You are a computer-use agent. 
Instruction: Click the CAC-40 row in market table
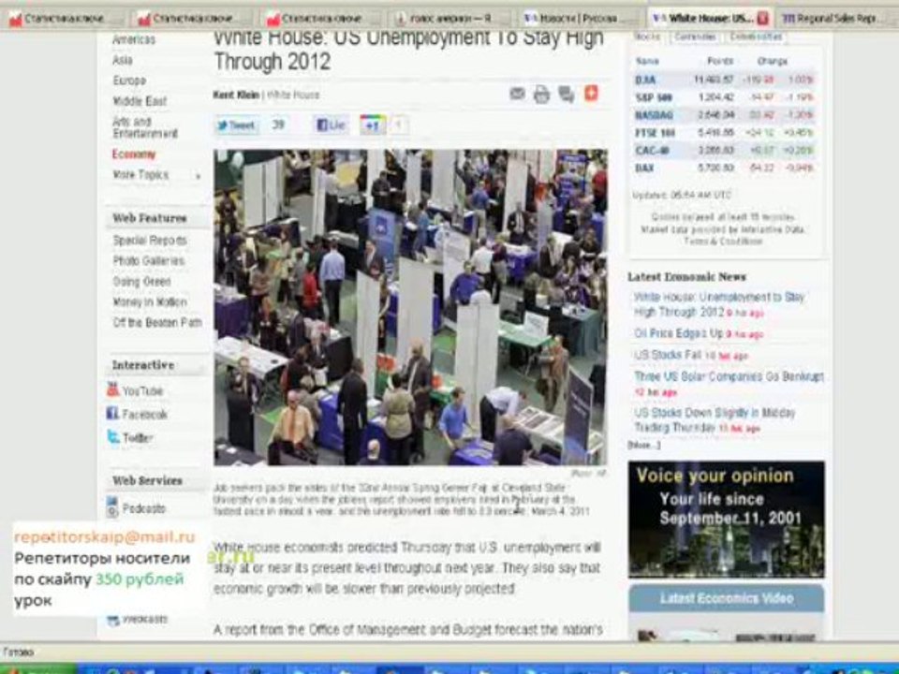coord(725,151)
